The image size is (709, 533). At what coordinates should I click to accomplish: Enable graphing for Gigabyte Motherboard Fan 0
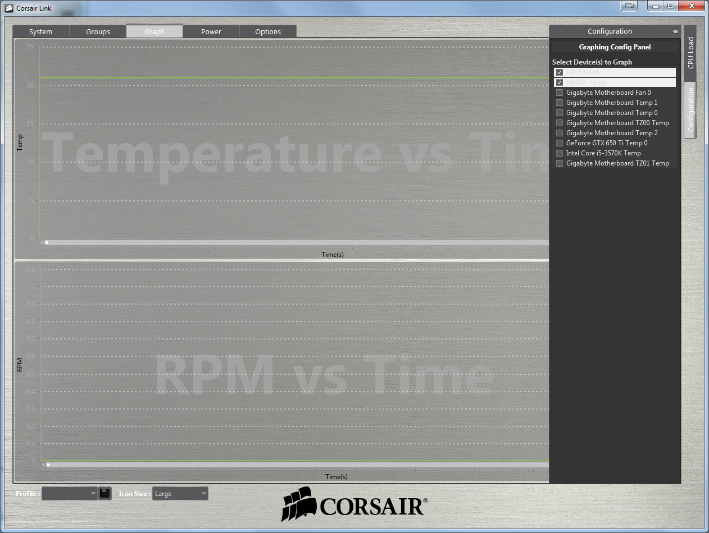pos(560,93)
